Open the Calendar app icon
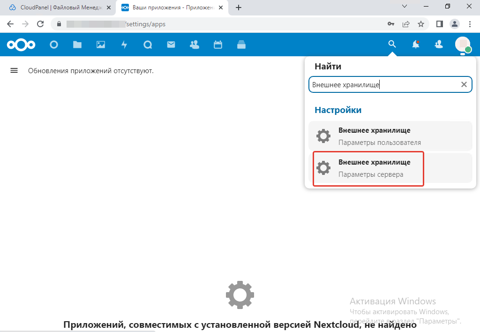480x332 pixels. 218,45
